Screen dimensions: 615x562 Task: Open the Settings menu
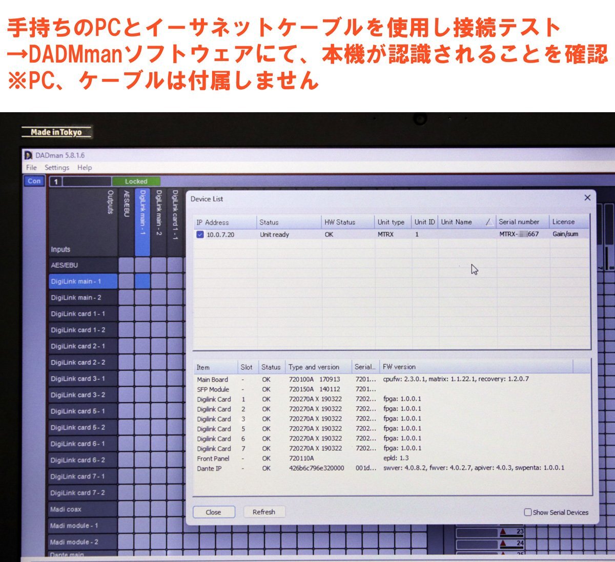(x=57, y=168)
